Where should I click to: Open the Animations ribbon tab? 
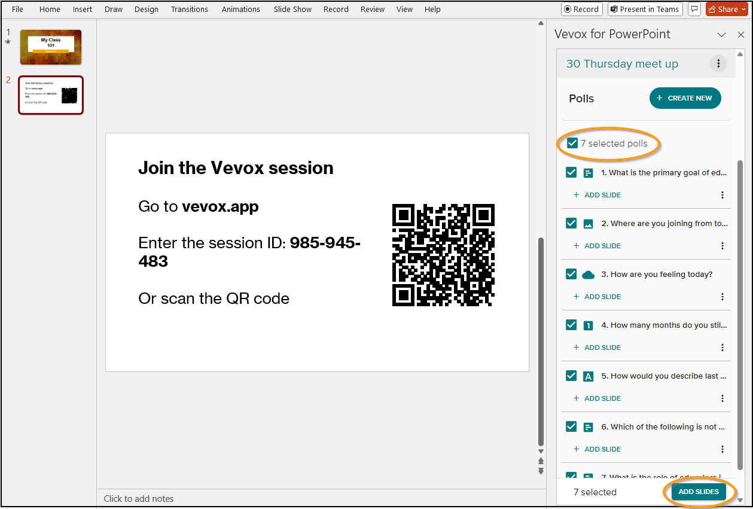[240, 9]
